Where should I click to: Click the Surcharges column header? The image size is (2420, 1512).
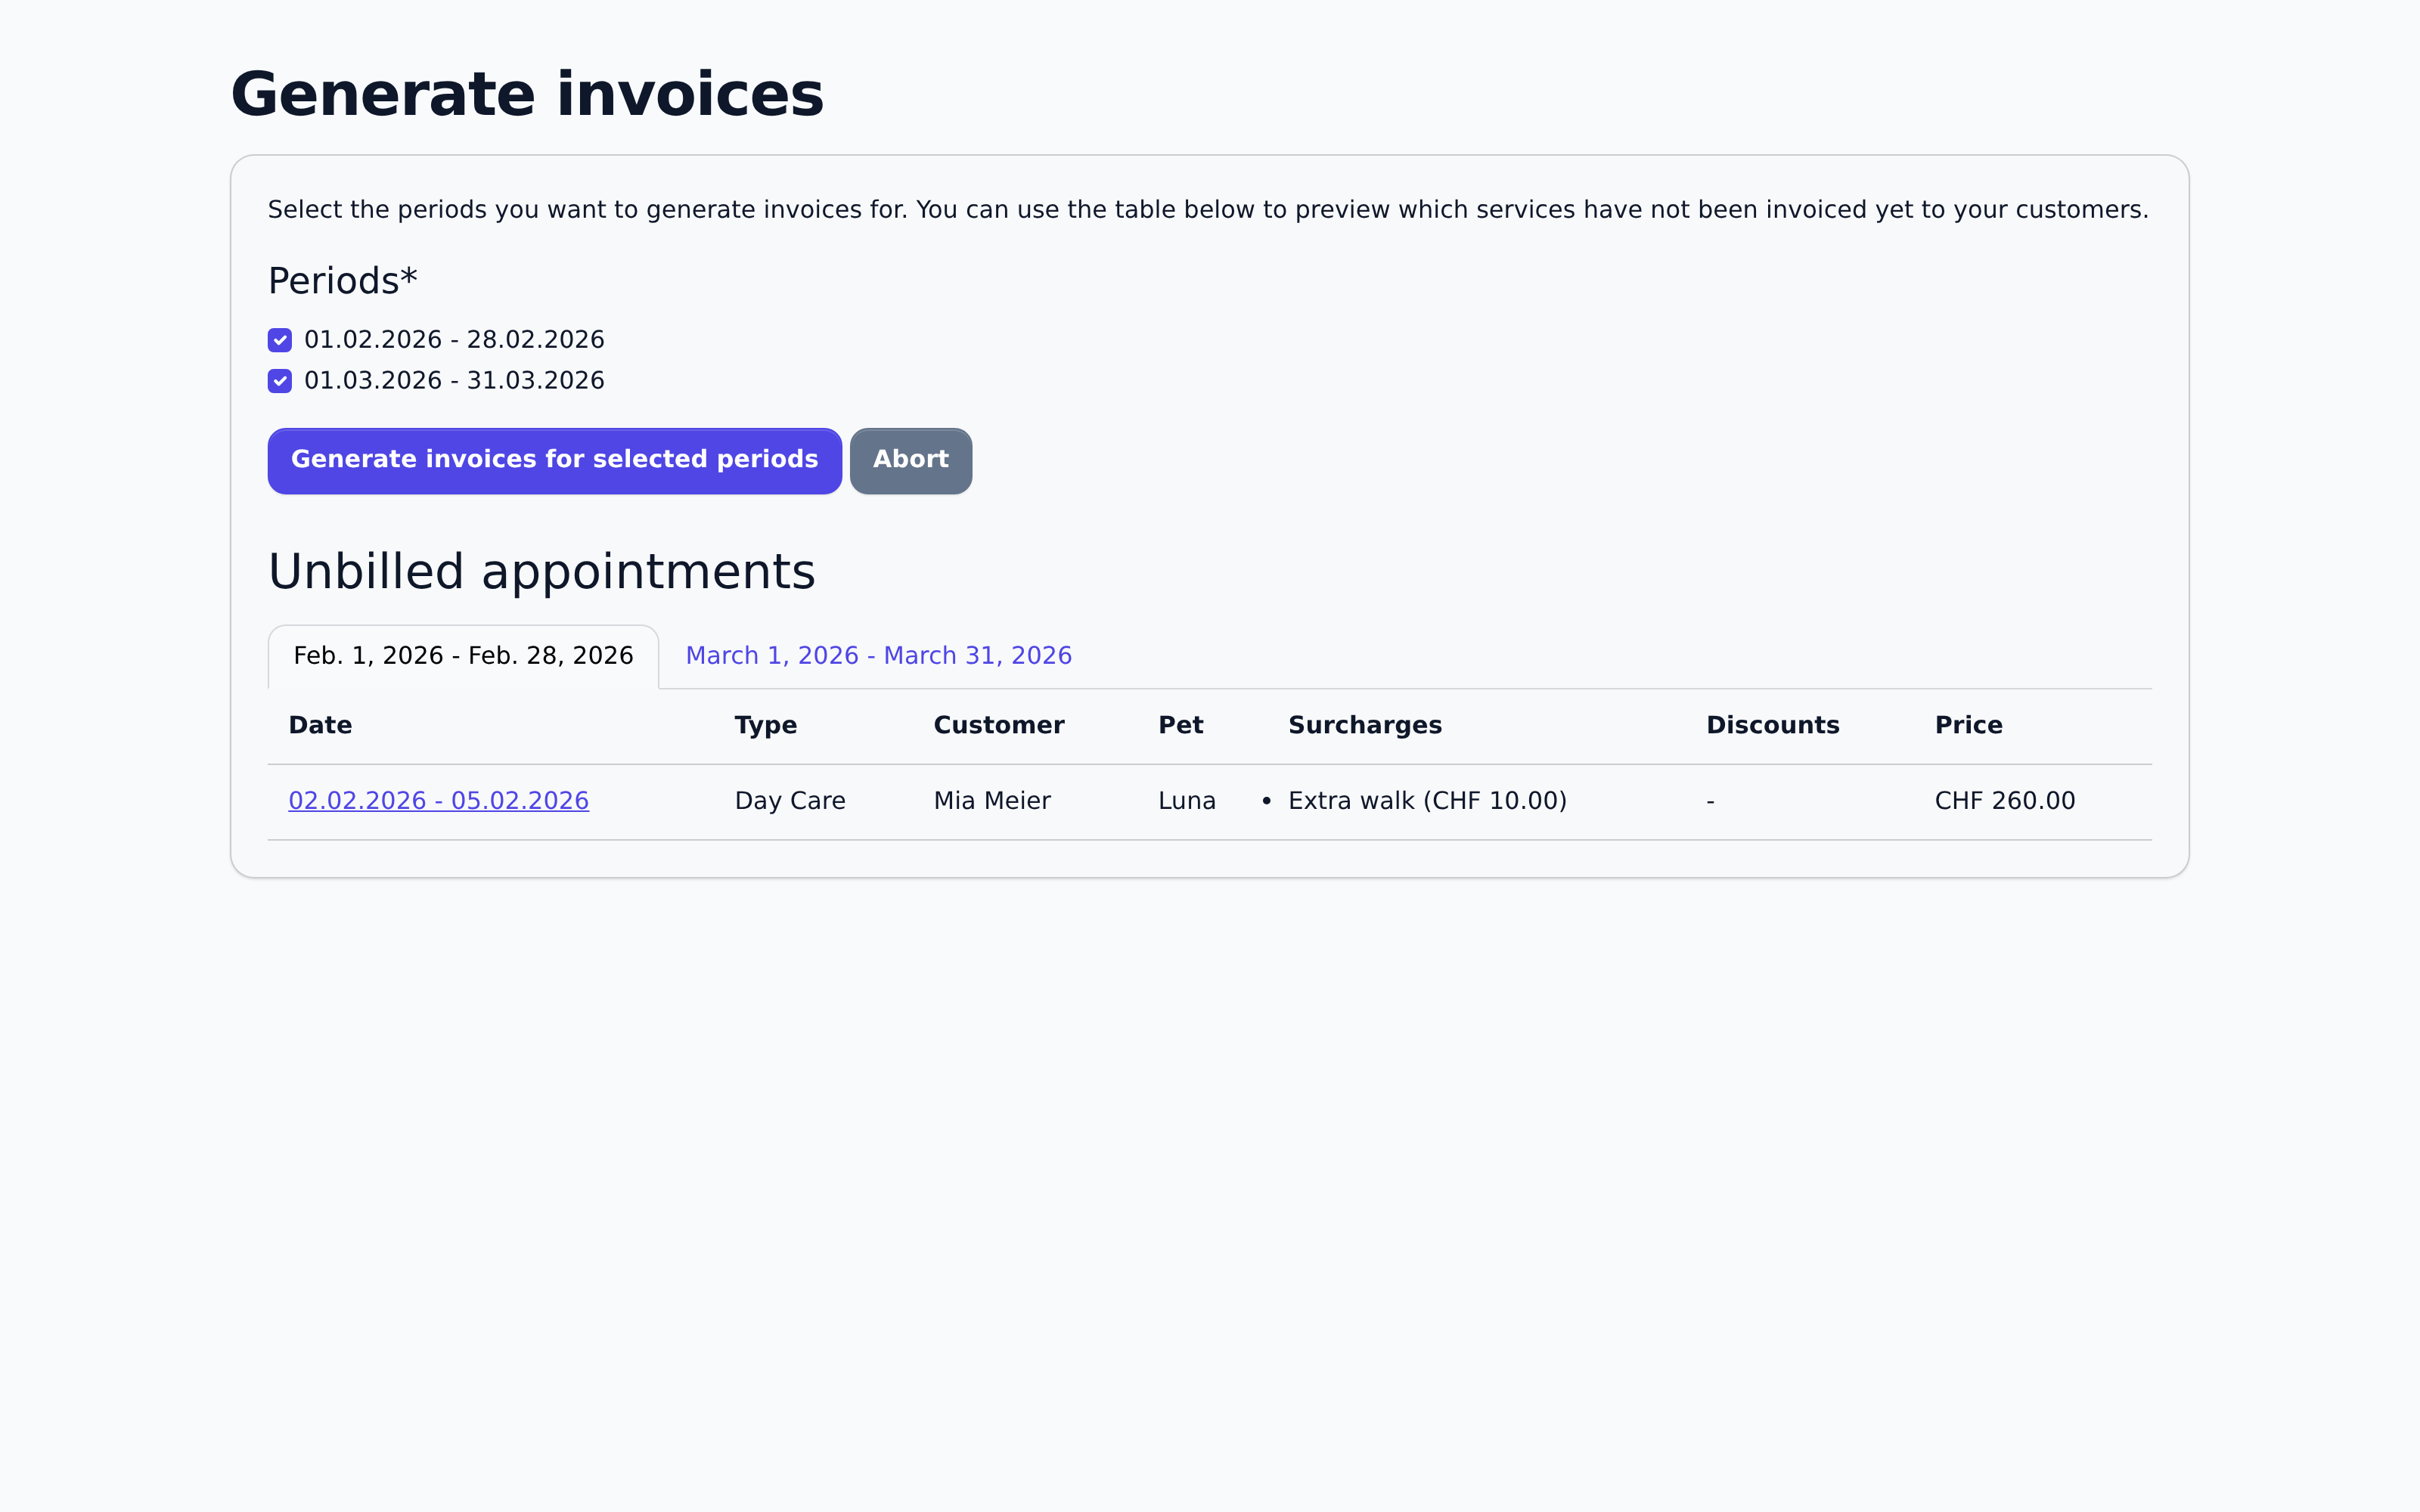click(1365, 725)
